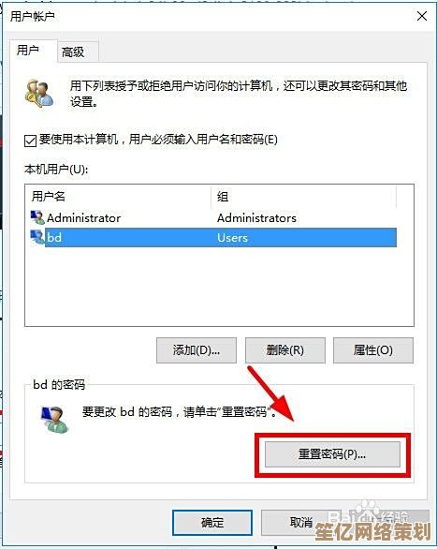Click the empty area of the user list
The height and width of the screenshot is (549, 437).
(219, 287)
